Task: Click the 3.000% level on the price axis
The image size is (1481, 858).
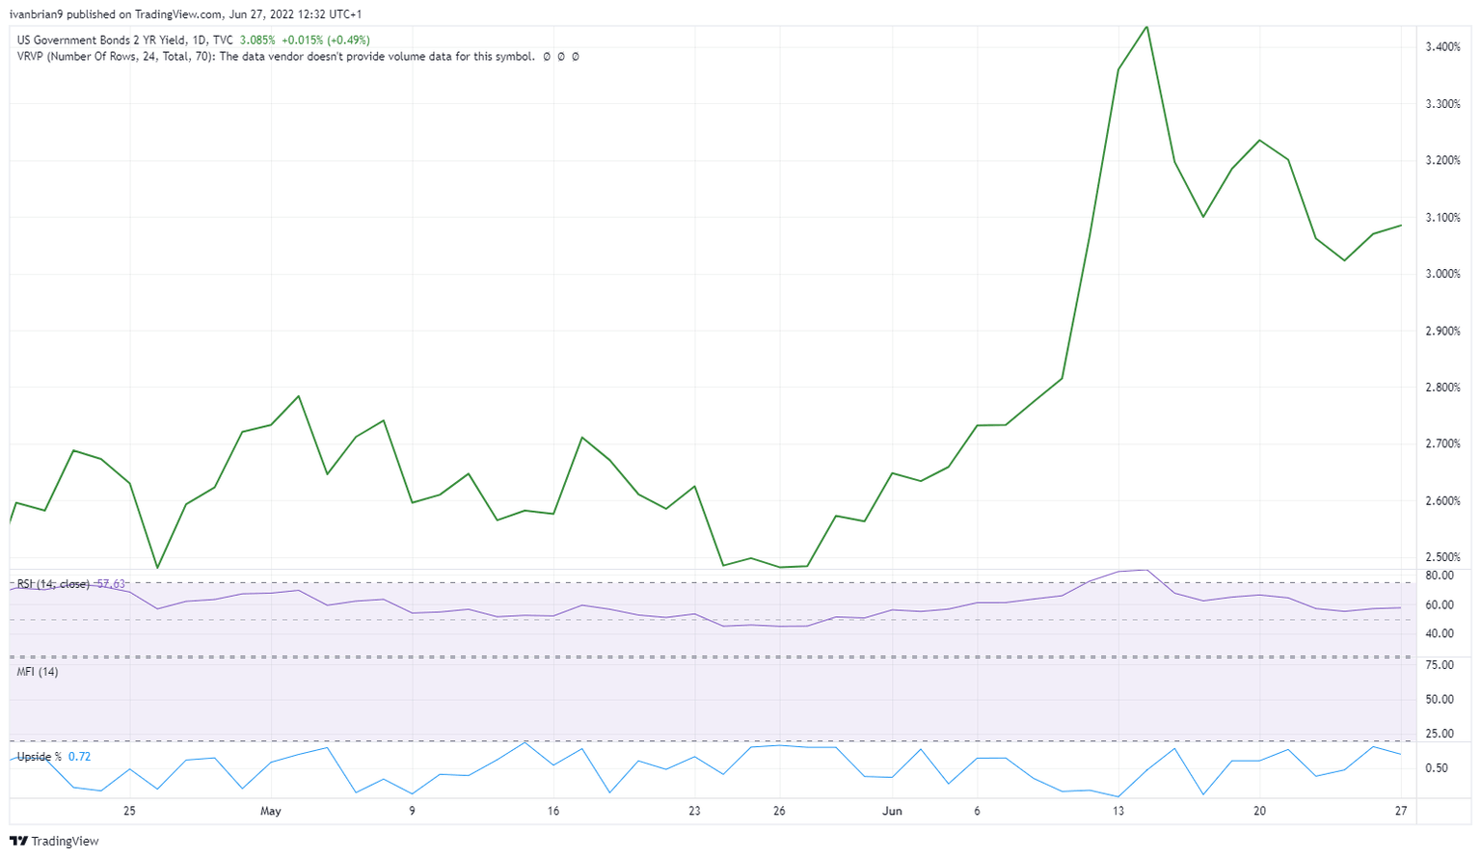Action: pyautogui.click(x=1442, y=275)
